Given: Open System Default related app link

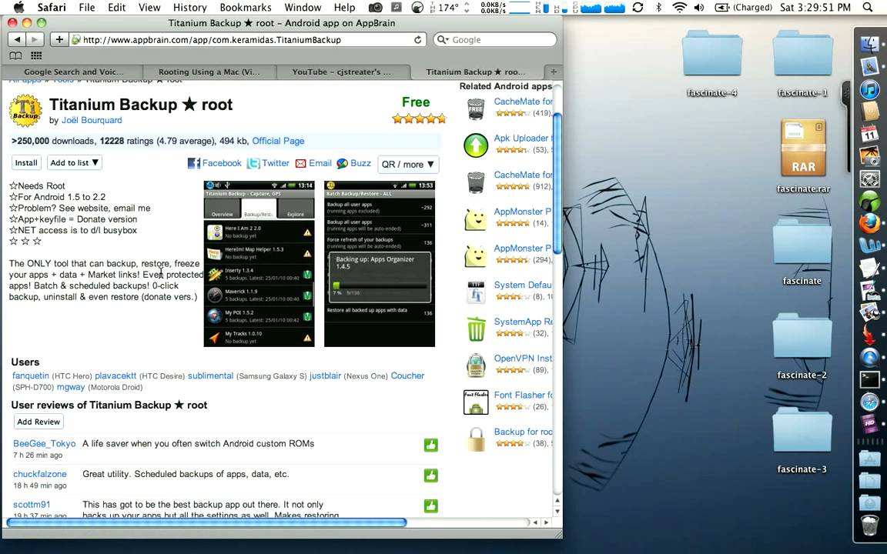Looking at the screenshot, I should 523,285.
